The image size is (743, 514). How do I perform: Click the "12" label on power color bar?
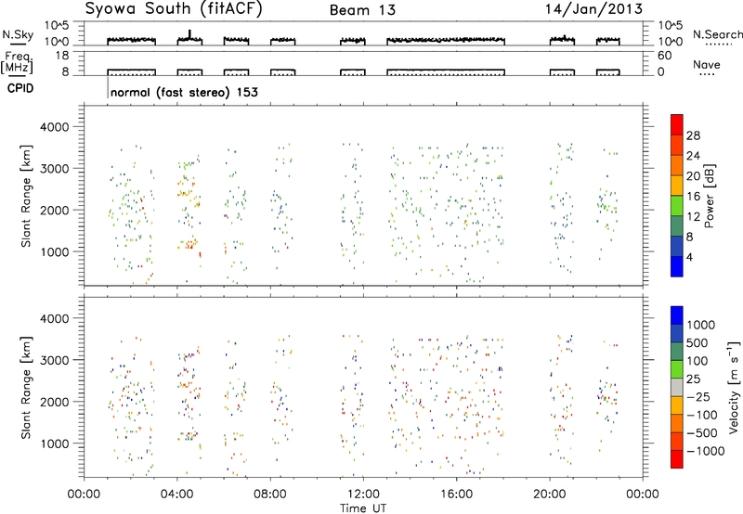pos(693,217)
